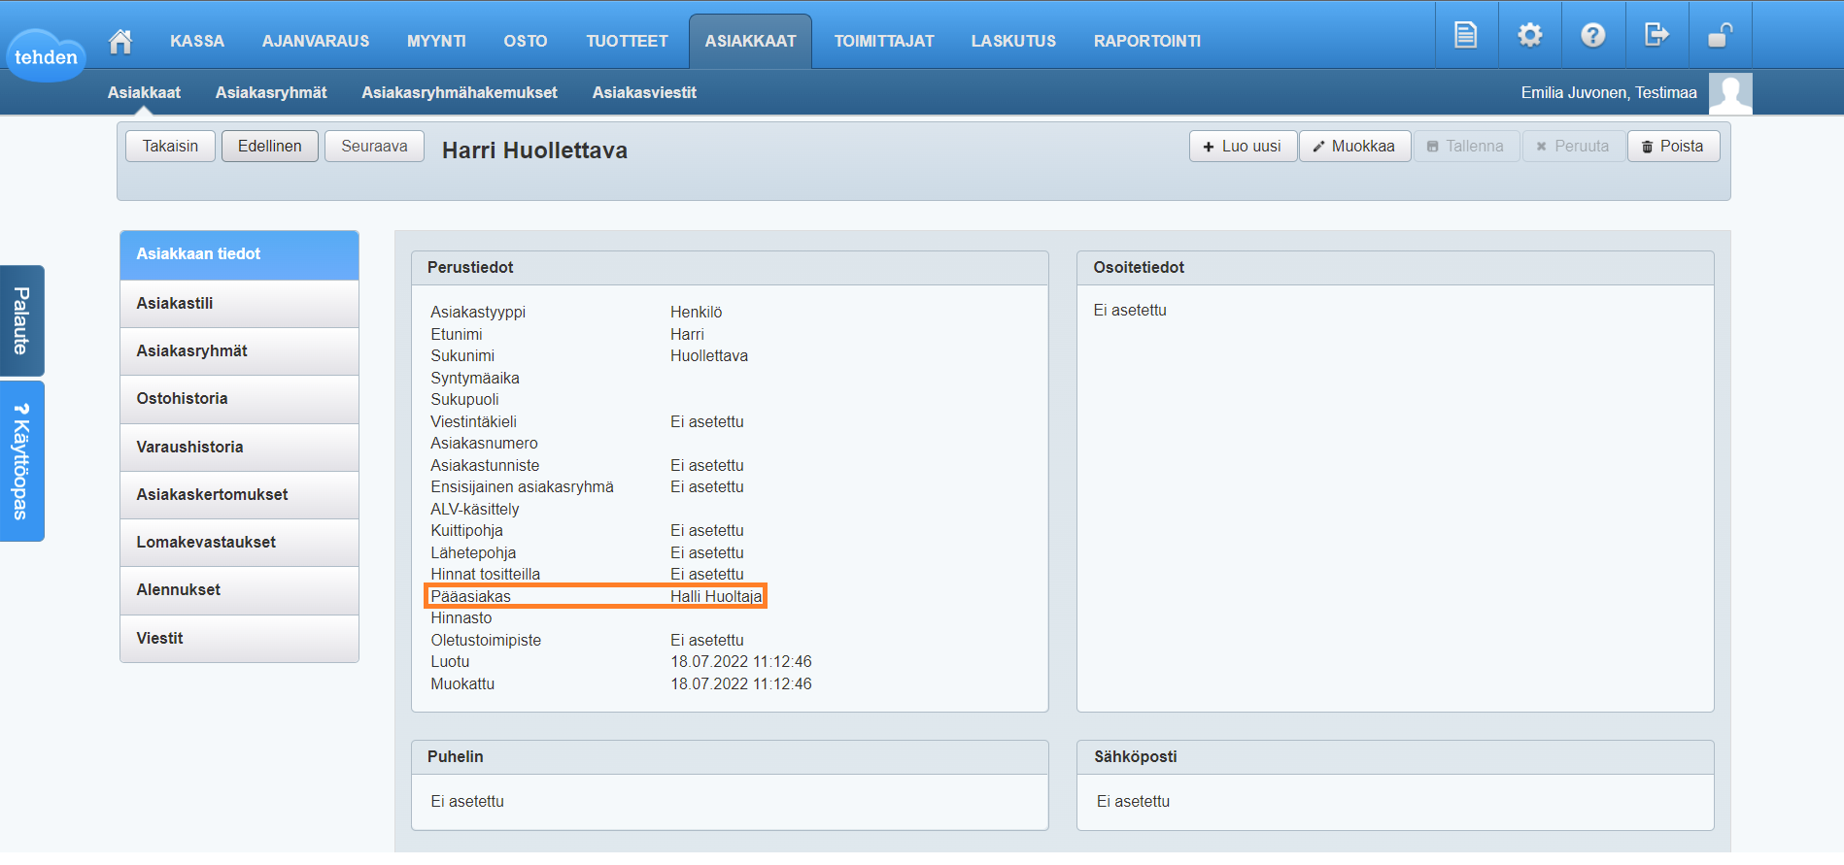
Task: Click the home icon in navigation bar
Action: point(120,41)
